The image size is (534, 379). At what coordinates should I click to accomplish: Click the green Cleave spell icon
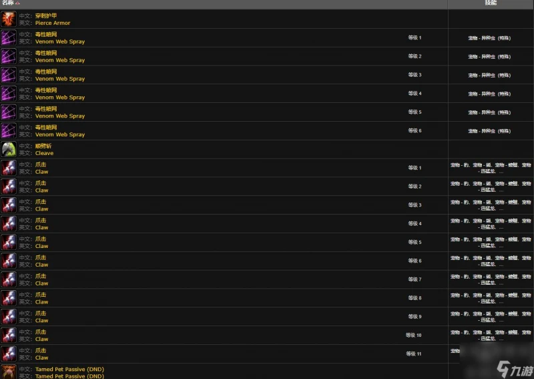(x=9, y=149)
